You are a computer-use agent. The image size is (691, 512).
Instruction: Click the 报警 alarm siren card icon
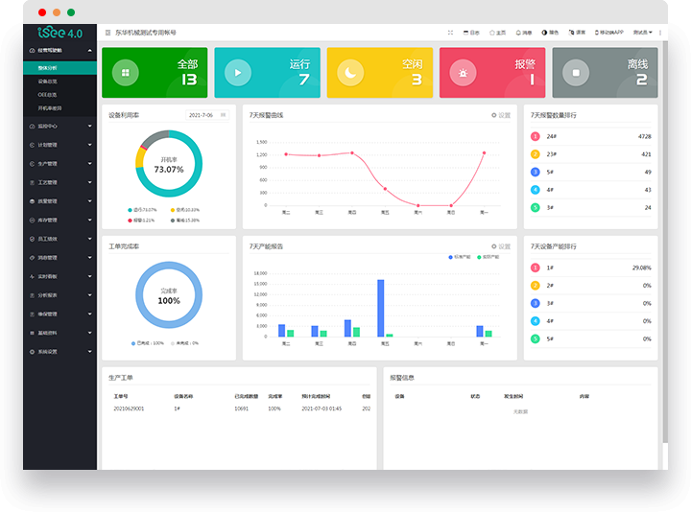click(464, 72)
